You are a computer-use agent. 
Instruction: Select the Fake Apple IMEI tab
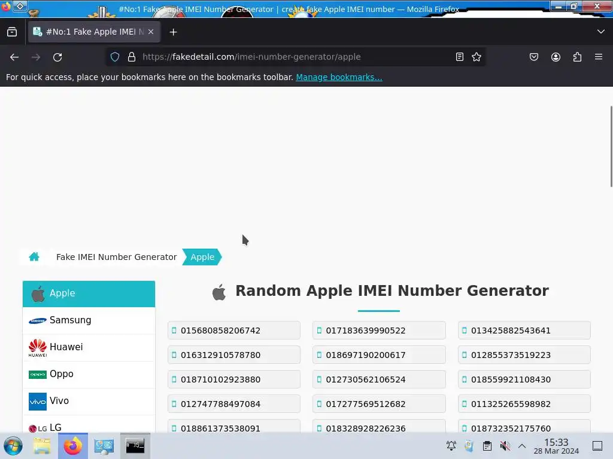[x=94, y=32]
